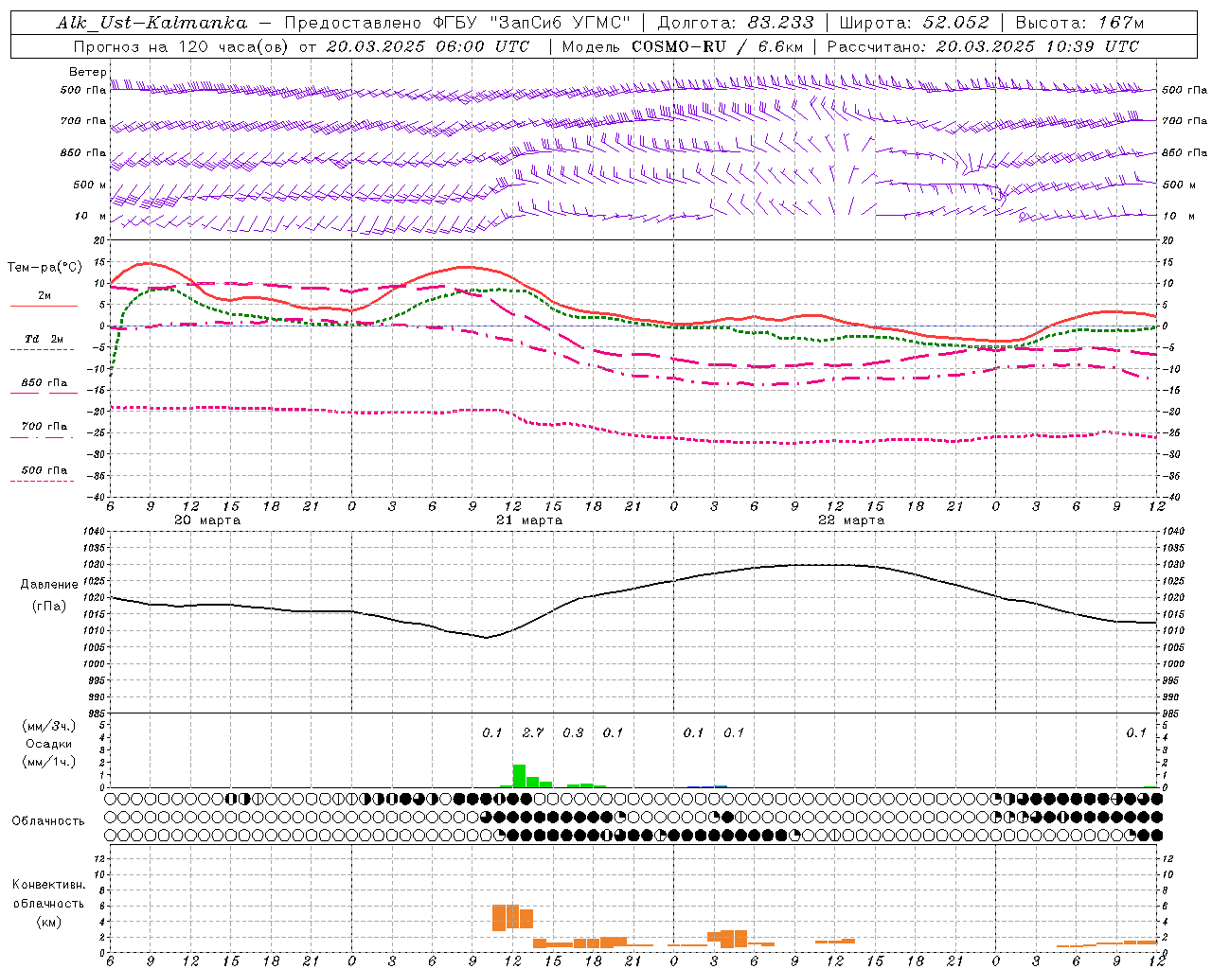Click the 'Модель COSMO-RU / 6.6км' text
Screen dimensions: 1212x969
coord(683,46)
